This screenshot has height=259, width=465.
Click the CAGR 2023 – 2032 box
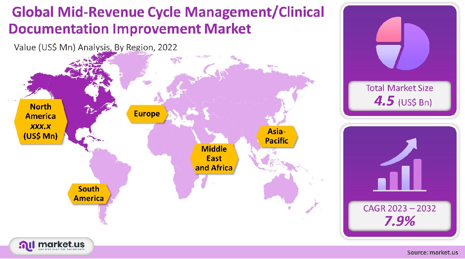click(x=399, y=215)
